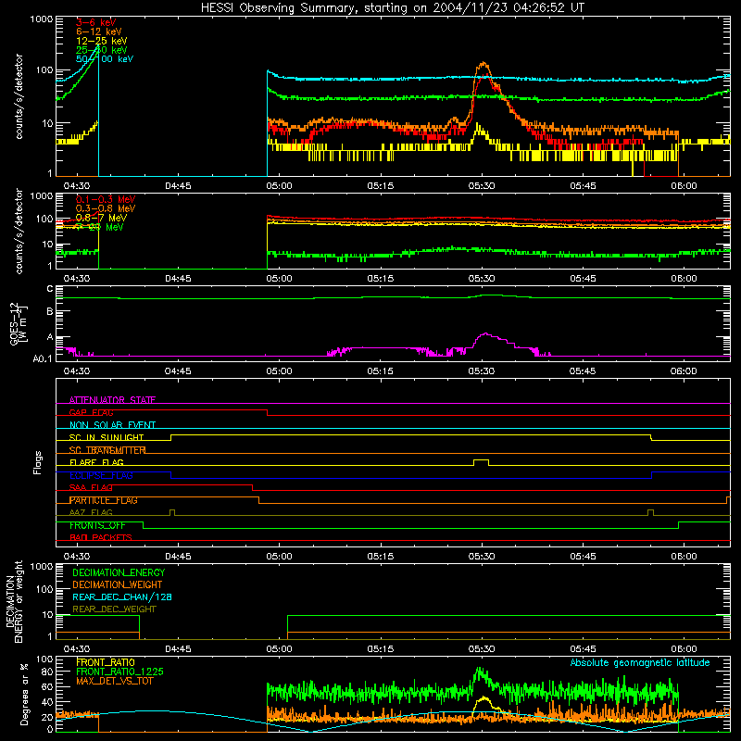The width and height of the screenshot is (741, 741).
Task: Select the 50-100 keV legend label
Action: pyautogui.click(x=105, y=59)
